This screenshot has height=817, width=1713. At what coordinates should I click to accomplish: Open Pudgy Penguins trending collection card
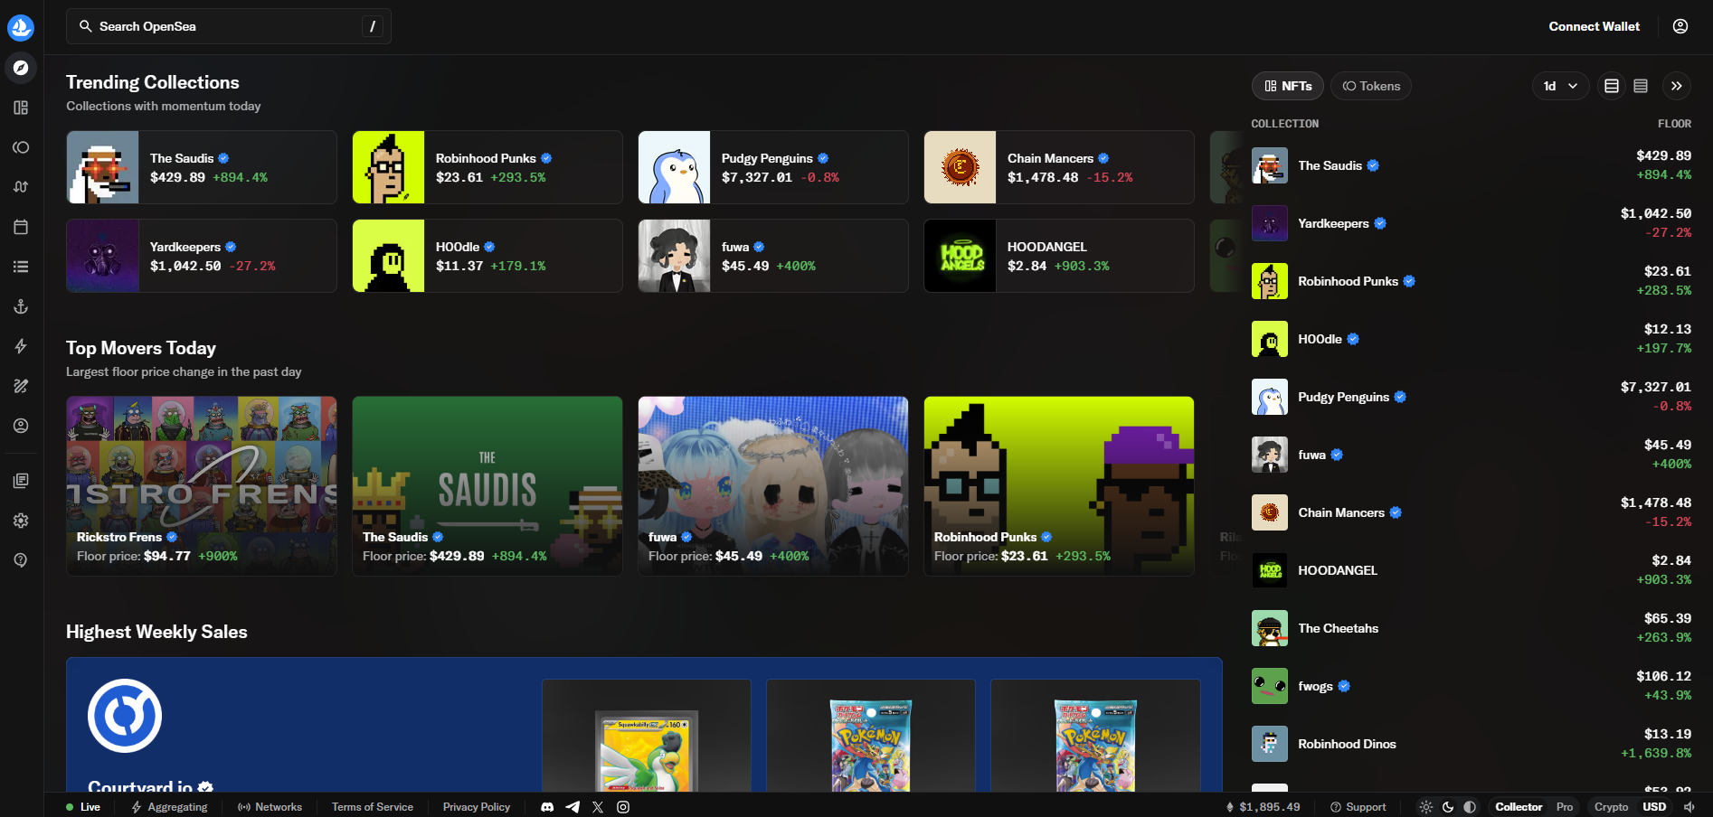tap(773, 167)
